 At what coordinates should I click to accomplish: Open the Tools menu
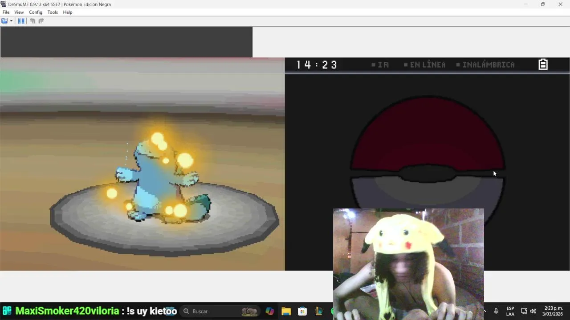(53, 12)
